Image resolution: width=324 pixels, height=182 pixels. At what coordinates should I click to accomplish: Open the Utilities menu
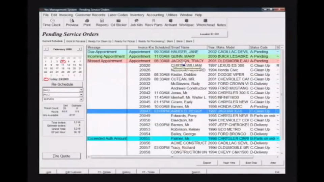click(x=172, y=15)
